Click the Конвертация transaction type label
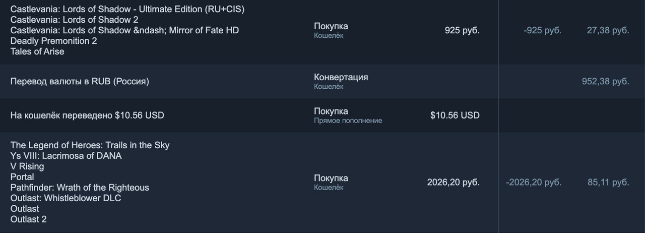645x233 pixels. tap(341, 77)
